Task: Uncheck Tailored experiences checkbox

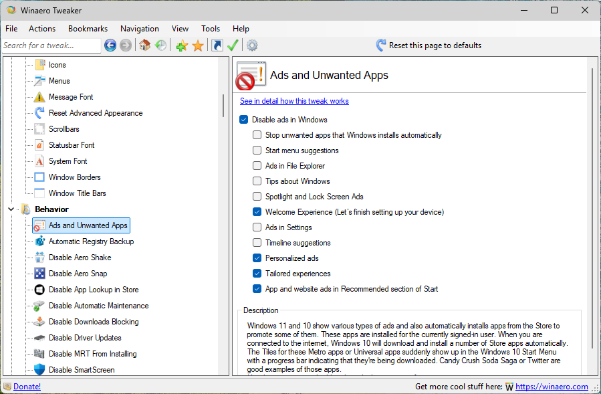Action: tap(257, 273)
